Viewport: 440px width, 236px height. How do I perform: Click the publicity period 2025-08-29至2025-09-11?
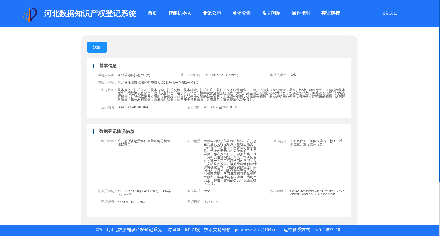tap(221, 107)
